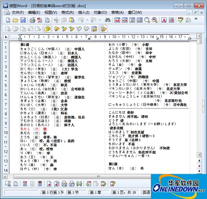Screen dimensions: 207x199
Task: Run spell check with the ABC checkmark icon
Action: (x=181, y=20)
